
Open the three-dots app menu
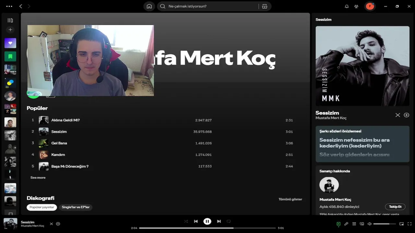[9, 6]
